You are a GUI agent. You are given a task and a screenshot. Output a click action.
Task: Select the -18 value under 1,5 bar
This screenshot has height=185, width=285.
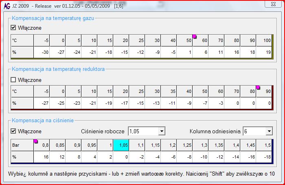coord(264,157)
